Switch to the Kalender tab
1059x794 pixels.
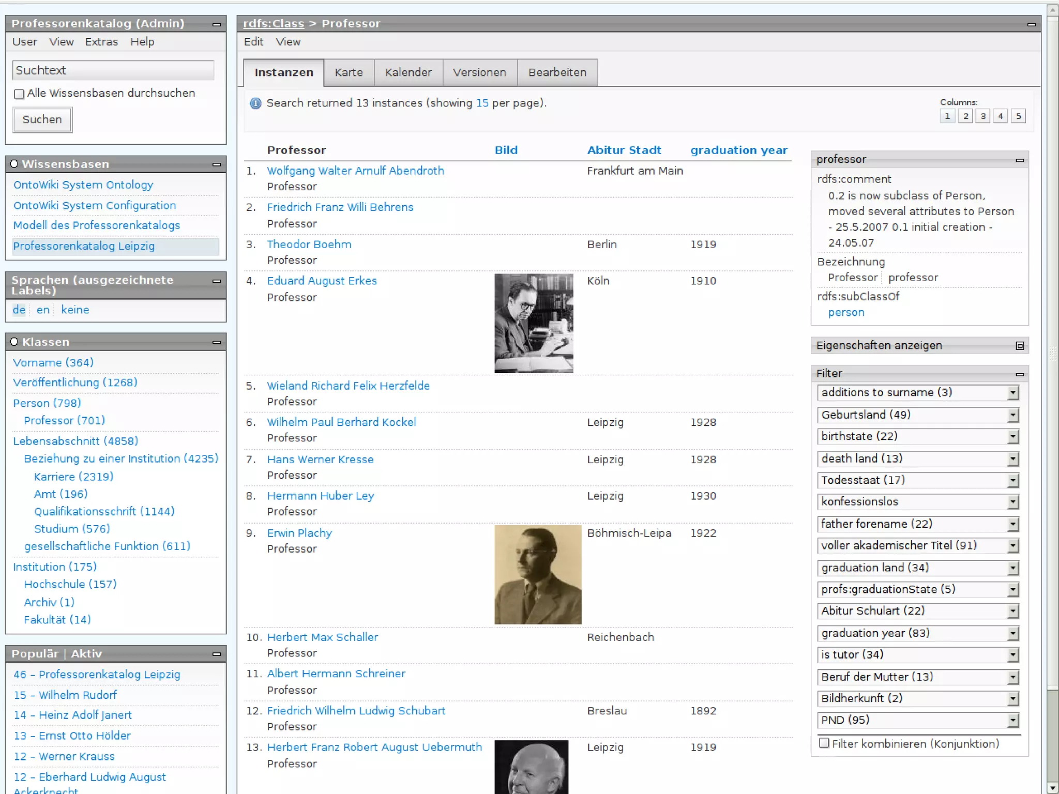408,72
